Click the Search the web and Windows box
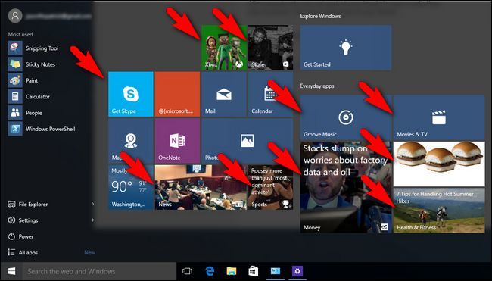492x281 pixels. [99, 271]
